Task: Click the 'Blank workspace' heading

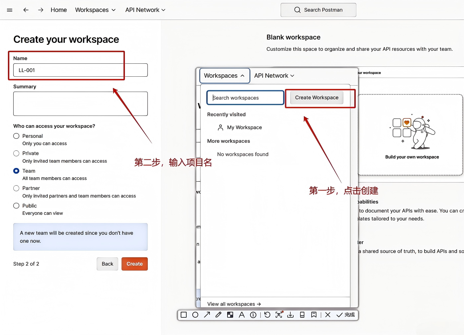Action: (x=293, y=37)
